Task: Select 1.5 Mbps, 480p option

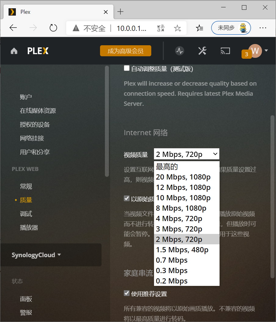Action: (x=187, y=250)
